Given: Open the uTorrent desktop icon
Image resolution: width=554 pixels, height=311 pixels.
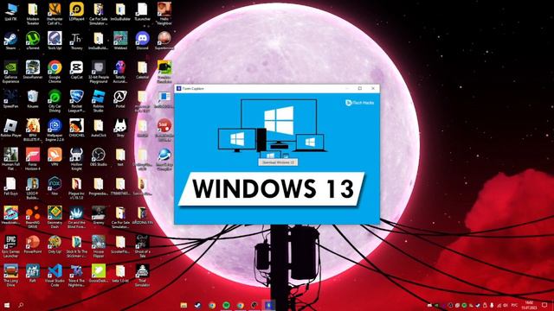Looking at the screenshot, I should (33, 41).
